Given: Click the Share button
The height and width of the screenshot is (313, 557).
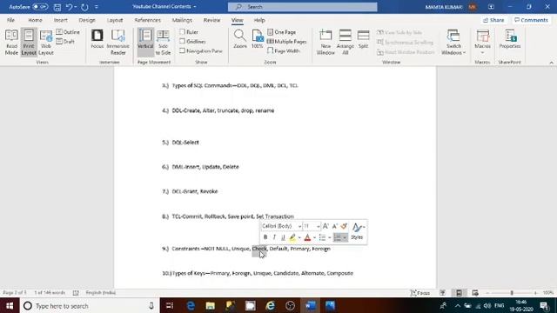Looking at the screenshot, I should click(x=493, y=20).
